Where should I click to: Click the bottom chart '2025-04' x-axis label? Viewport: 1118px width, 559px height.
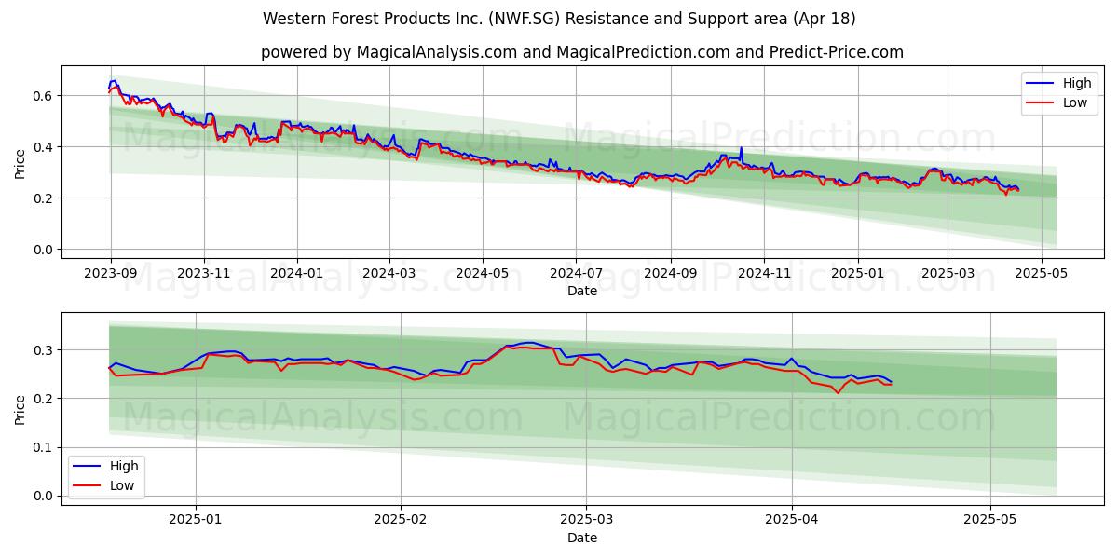[792, 520]
